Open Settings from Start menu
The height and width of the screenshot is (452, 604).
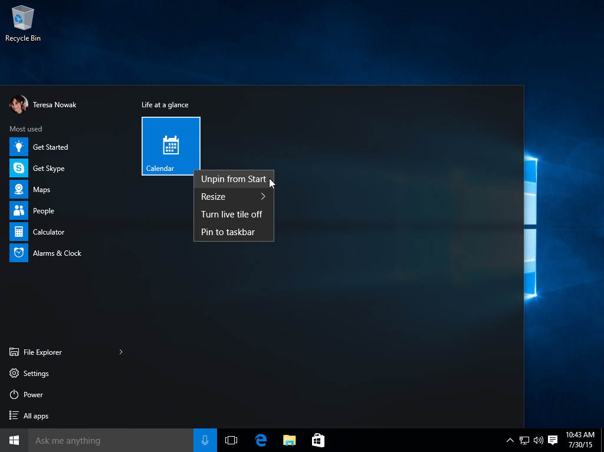tap(29, 373)
